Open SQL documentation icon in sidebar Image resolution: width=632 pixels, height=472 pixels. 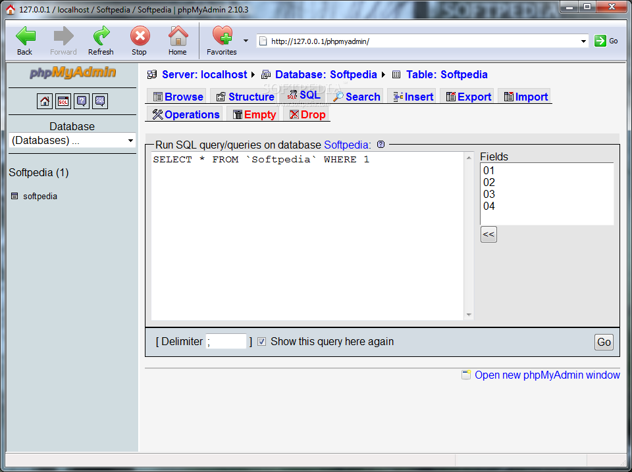tap(100, 101)
